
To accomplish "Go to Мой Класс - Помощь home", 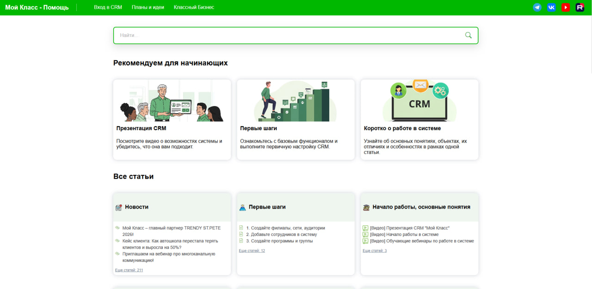I will tap(37, 7).
